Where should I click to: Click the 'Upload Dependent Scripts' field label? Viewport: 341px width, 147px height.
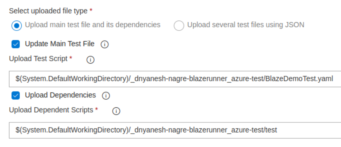click(x=51, y=110)
